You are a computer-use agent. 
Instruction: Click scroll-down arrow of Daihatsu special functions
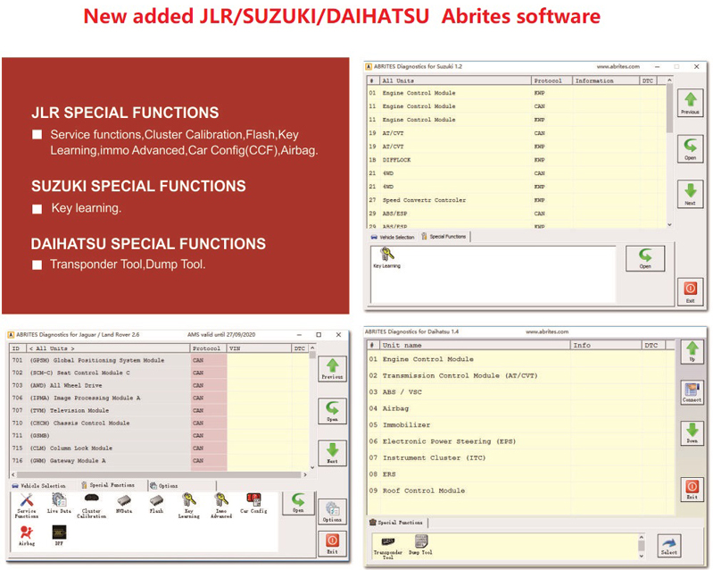tap(641, 556)
